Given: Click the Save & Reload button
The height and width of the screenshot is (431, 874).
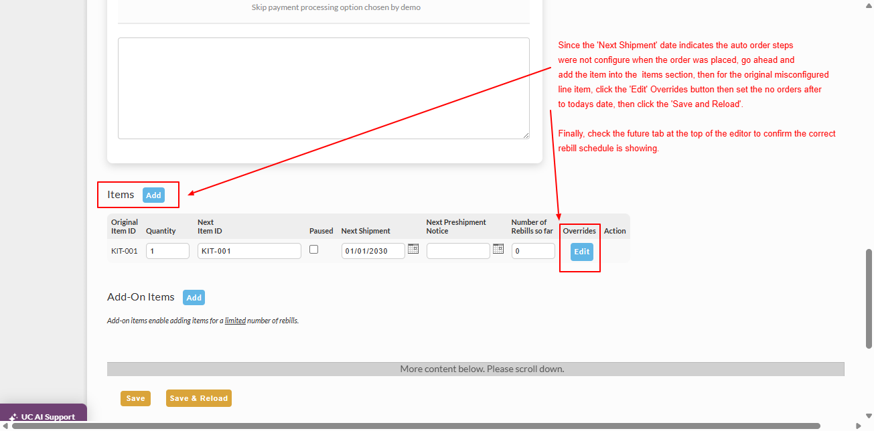Looking at the screenshot, I should click(x=198, y=398).
